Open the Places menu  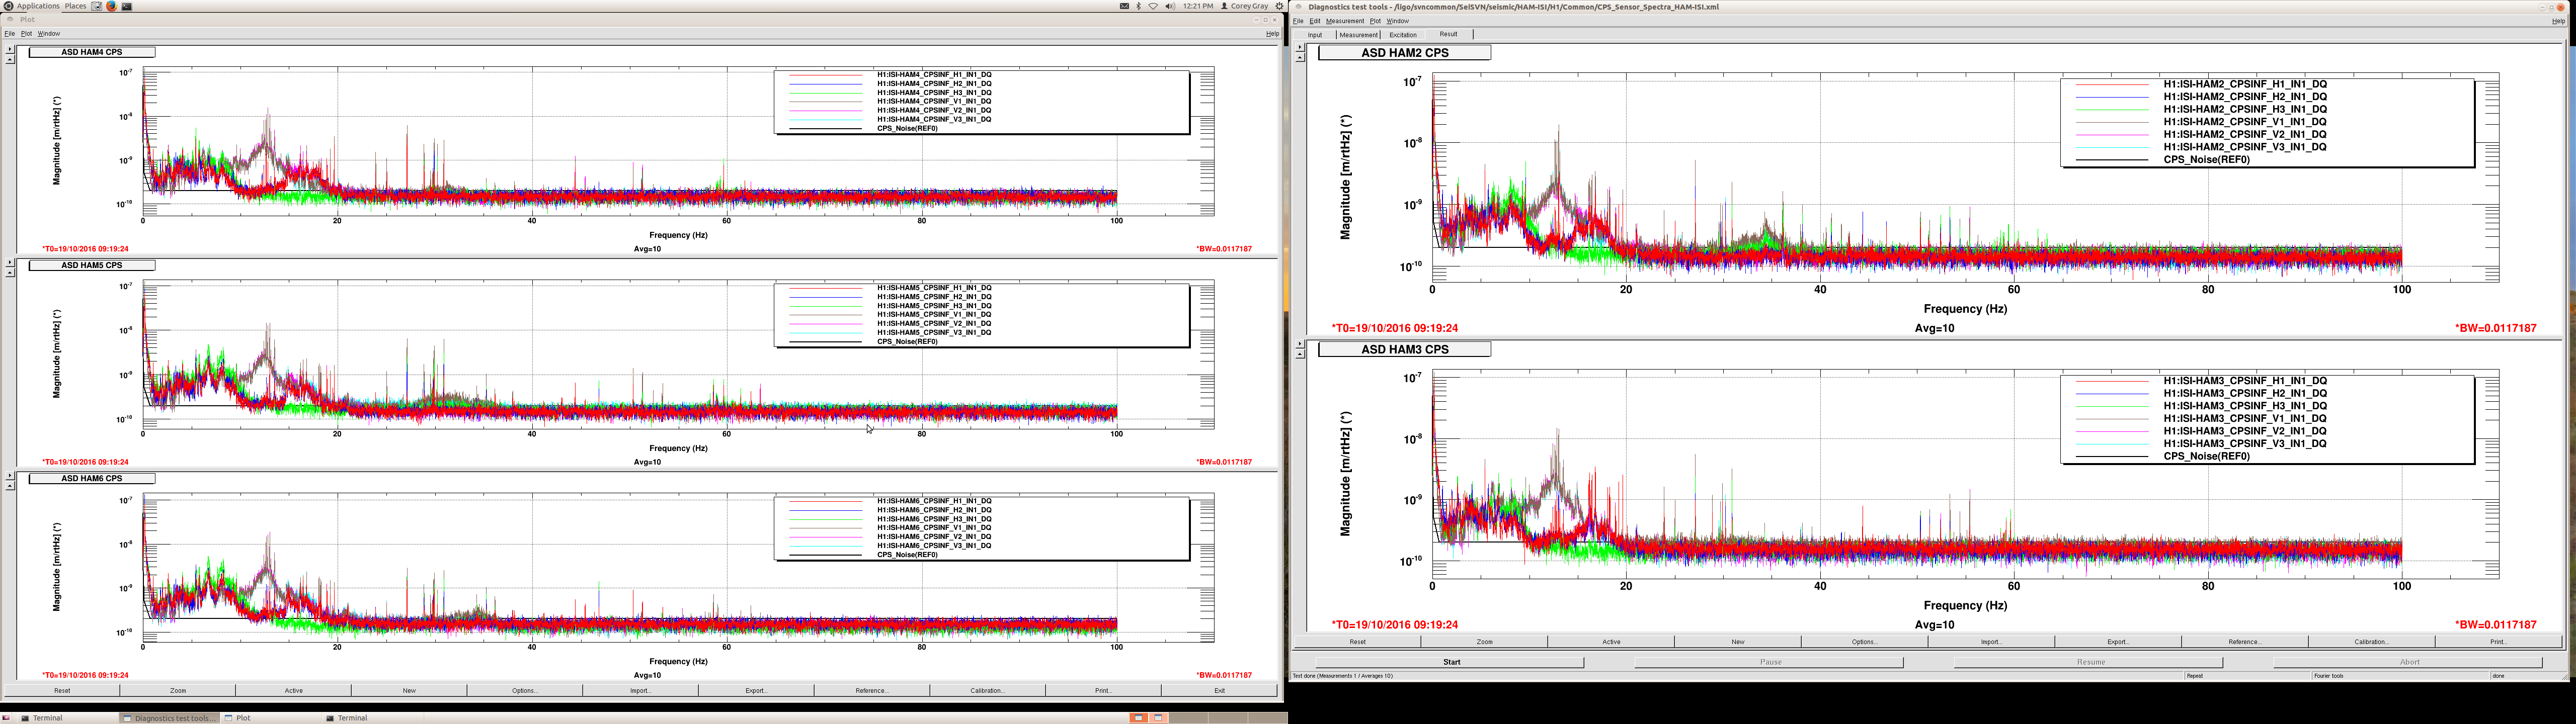[75, 6]
